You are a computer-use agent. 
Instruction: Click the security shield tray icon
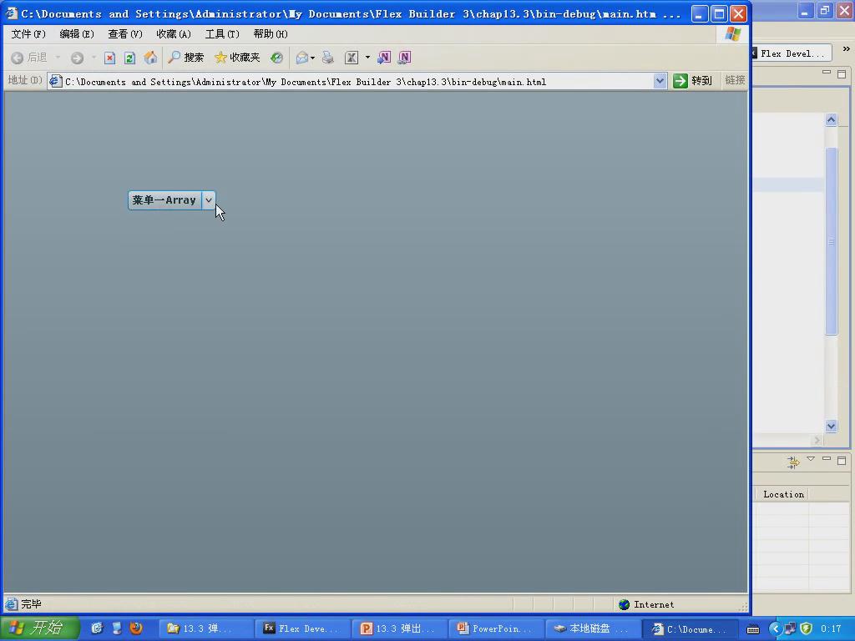click(806, 628)
